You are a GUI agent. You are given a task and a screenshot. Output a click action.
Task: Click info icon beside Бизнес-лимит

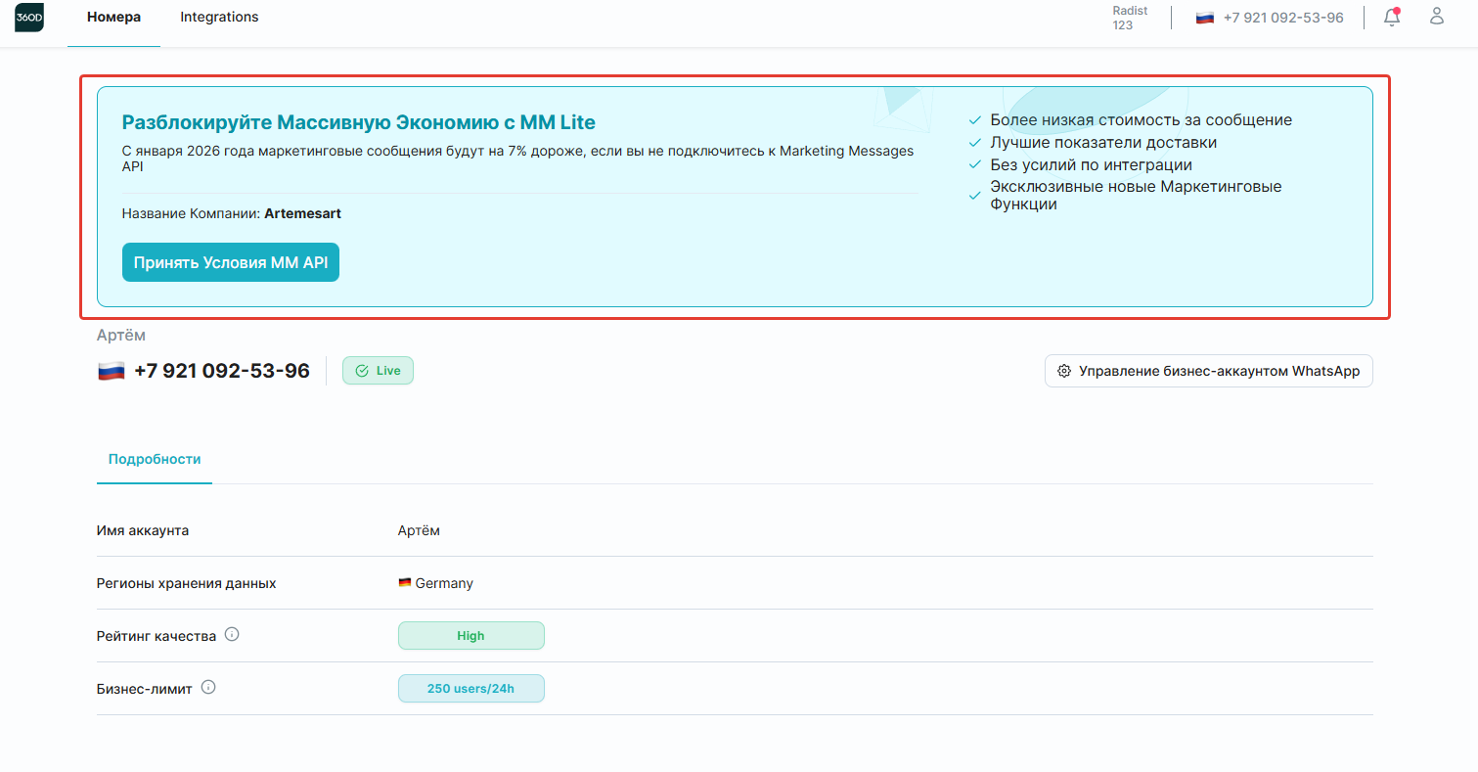pyautogui.click(x=208, y=687)
